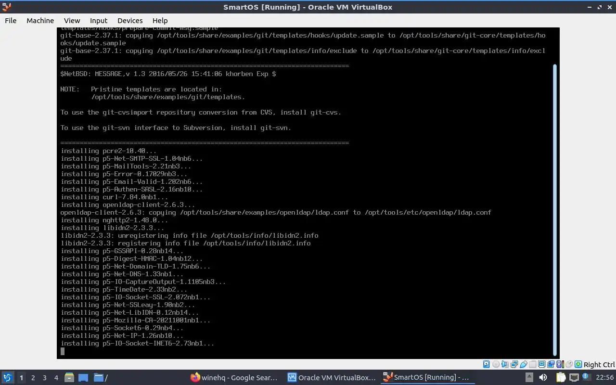
Task: Launch the file manager drawer icon
Action: (x=69, y=377)
